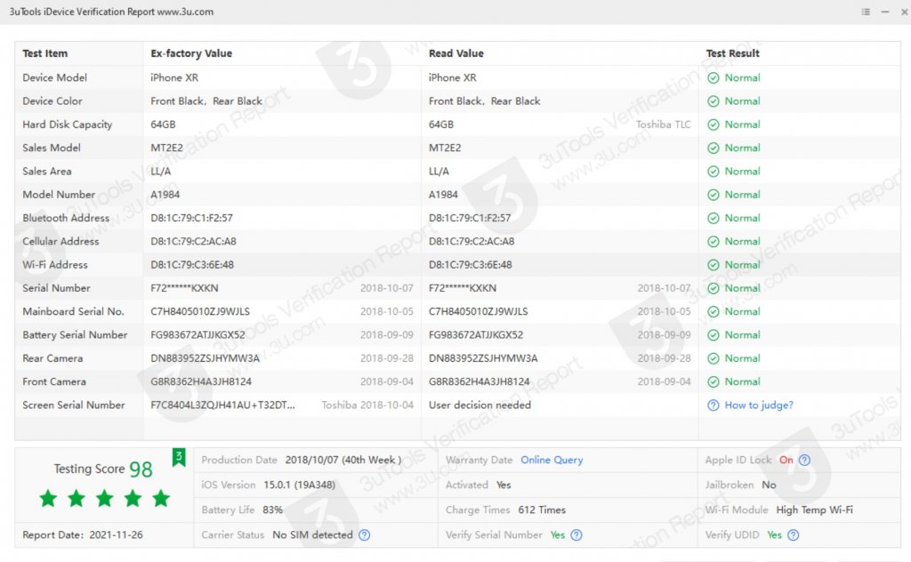The image size is (911, 562).
Task: Click Report Date 2021-11-26 text
Action: pyautogui.click(x=83, y=534)
